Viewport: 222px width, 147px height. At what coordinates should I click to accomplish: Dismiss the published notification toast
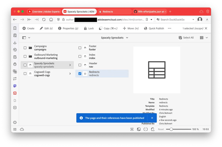coord(152,118)
